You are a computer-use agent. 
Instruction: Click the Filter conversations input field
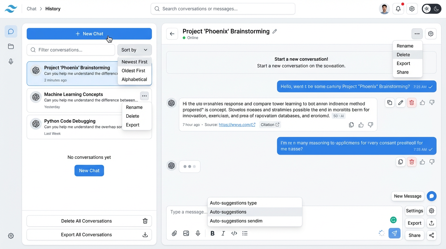[71, 50]
